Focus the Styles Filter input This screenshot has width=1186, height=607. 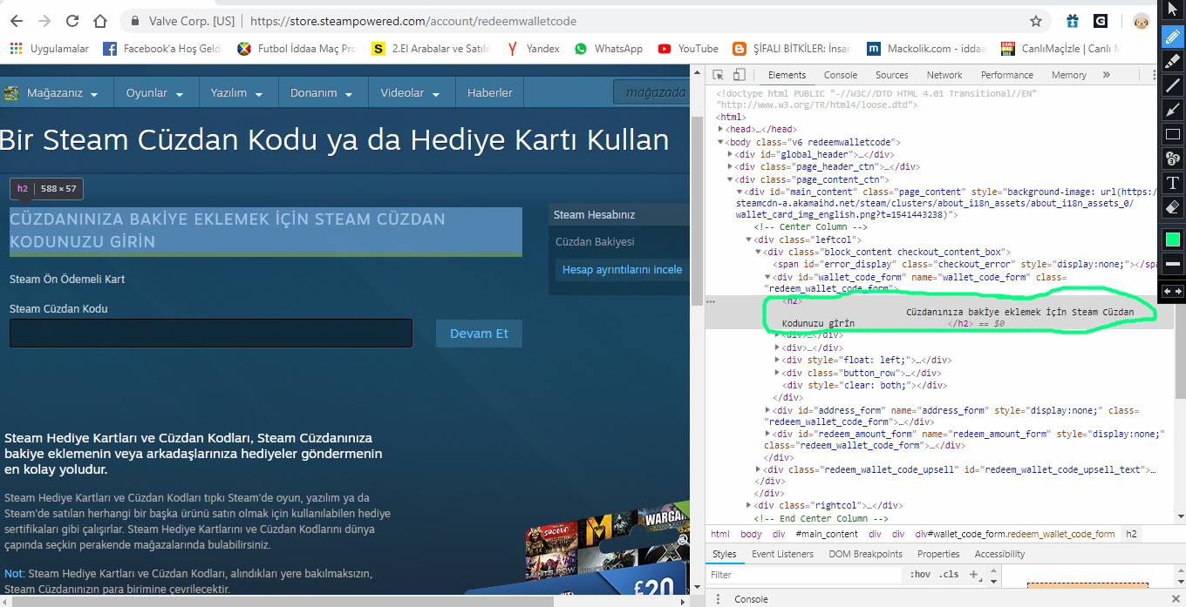click(x=806, y=575)
